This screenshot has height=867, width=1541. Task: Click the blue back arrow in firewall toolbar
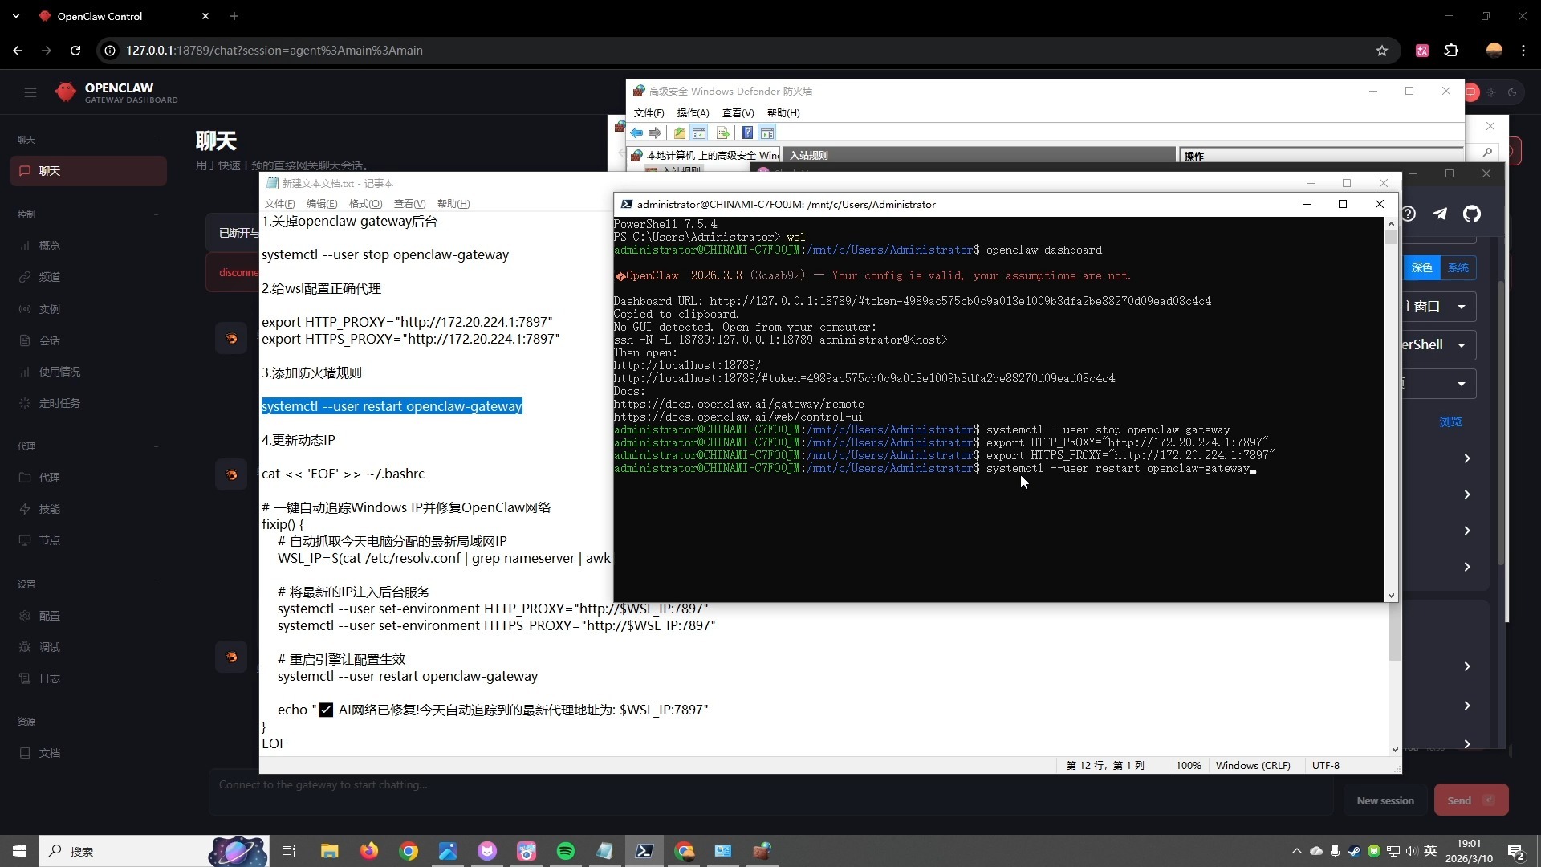[636, 133]
